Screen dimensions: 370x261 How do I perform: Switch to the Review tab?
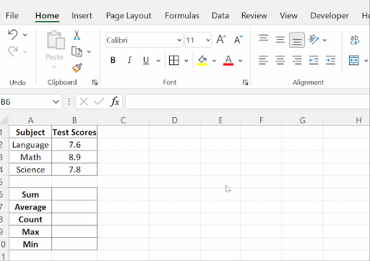click(x=254, y=16)
